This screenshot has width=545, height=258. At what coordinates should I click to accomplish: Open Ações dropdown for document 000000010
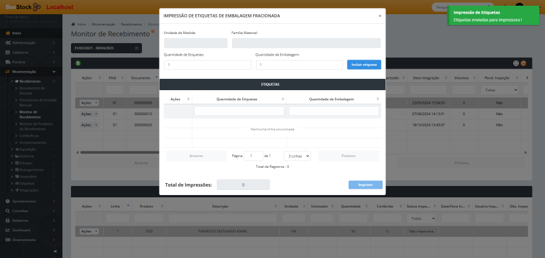click(x=90, y=113)
